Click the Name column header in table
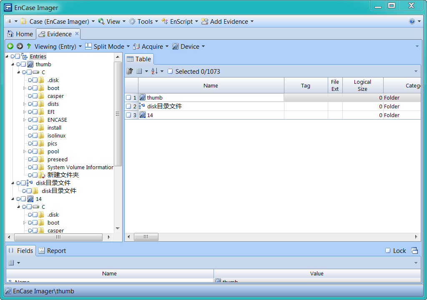The image size is (427, 300). [211, 85]
